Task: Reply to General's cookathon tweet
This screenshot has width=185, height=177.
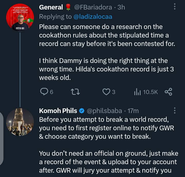Action: pyautogui.click(x=44, y=92)
